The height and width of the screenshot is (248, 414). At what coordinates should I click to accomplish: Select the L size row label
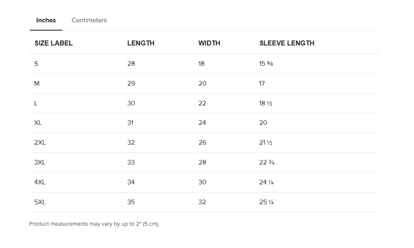(x=36, y=103)
